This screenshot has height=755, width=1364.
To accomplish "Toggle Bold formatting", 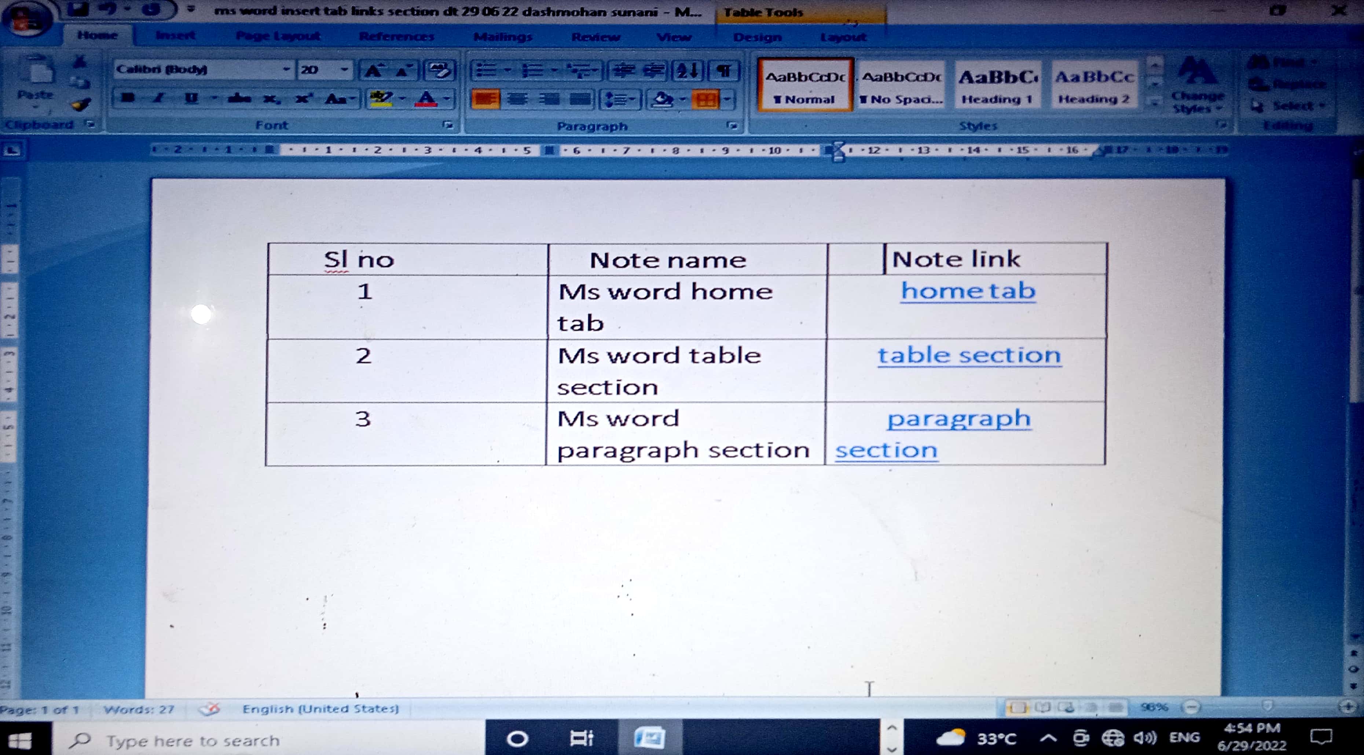I will pyautogui.click(x=128, y=98).
